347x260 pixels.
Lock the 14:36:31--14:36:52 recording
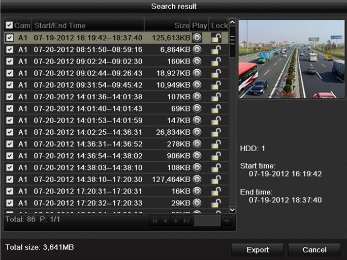216,144
